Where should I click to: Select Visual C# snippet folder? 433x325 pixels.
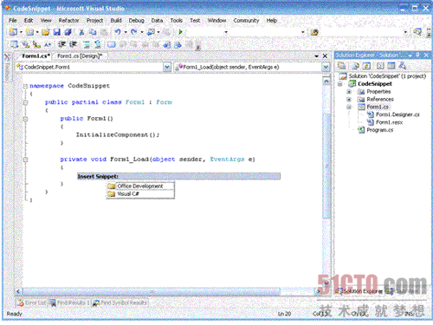140,194
